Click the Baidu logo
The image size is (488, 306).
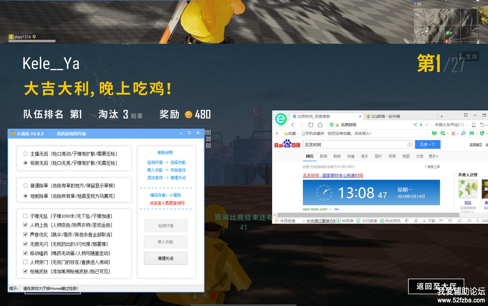(287, 144)
